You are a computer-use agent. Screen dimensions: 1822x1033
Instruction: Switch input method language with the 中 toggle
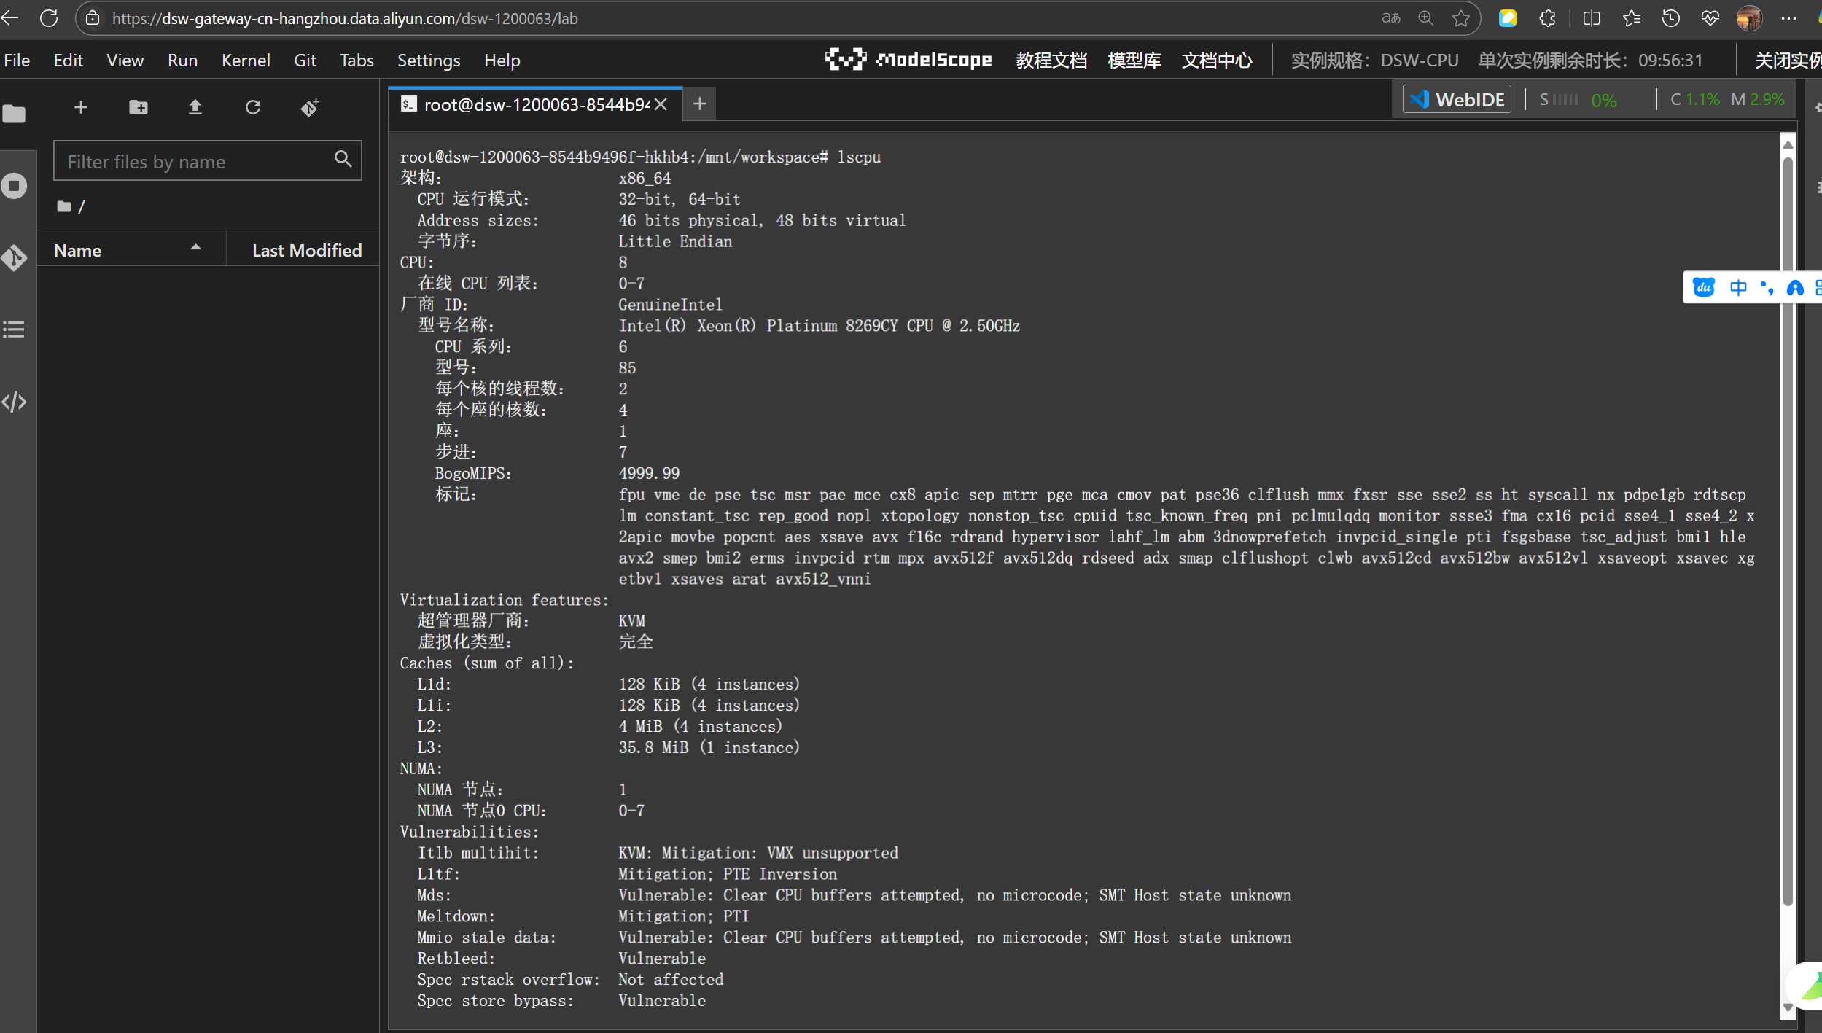point(1739,287)
